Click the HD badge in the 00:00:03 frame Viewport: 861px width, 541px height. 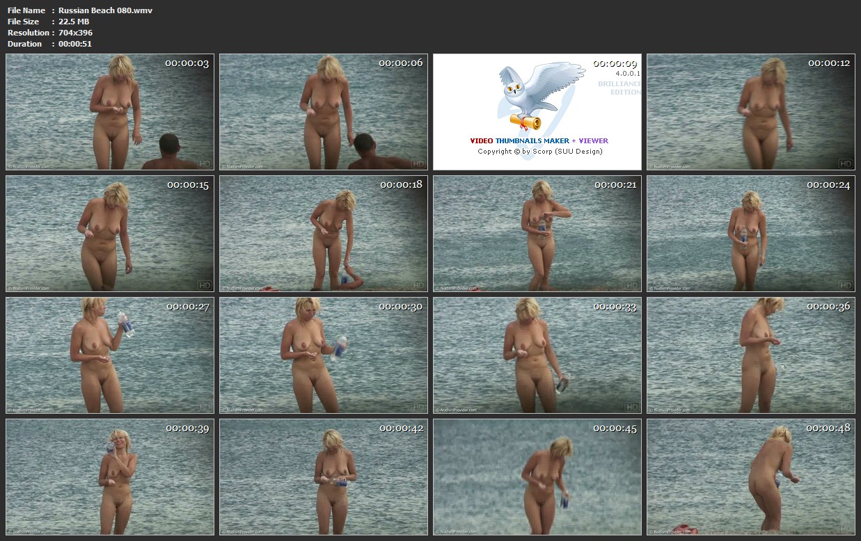pos(205,163)
